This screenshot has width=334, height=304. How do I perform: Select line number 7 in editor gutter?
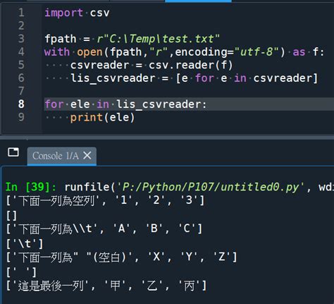[x=21, y=91]
